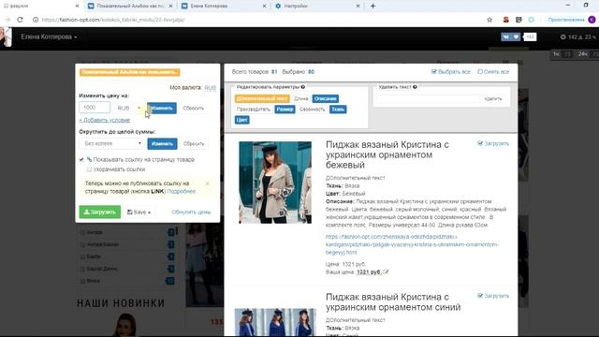The height and width of the screenshot is (337, 599).
Task: Open the fashion-opt product URL link
Action: click(412, 244)
